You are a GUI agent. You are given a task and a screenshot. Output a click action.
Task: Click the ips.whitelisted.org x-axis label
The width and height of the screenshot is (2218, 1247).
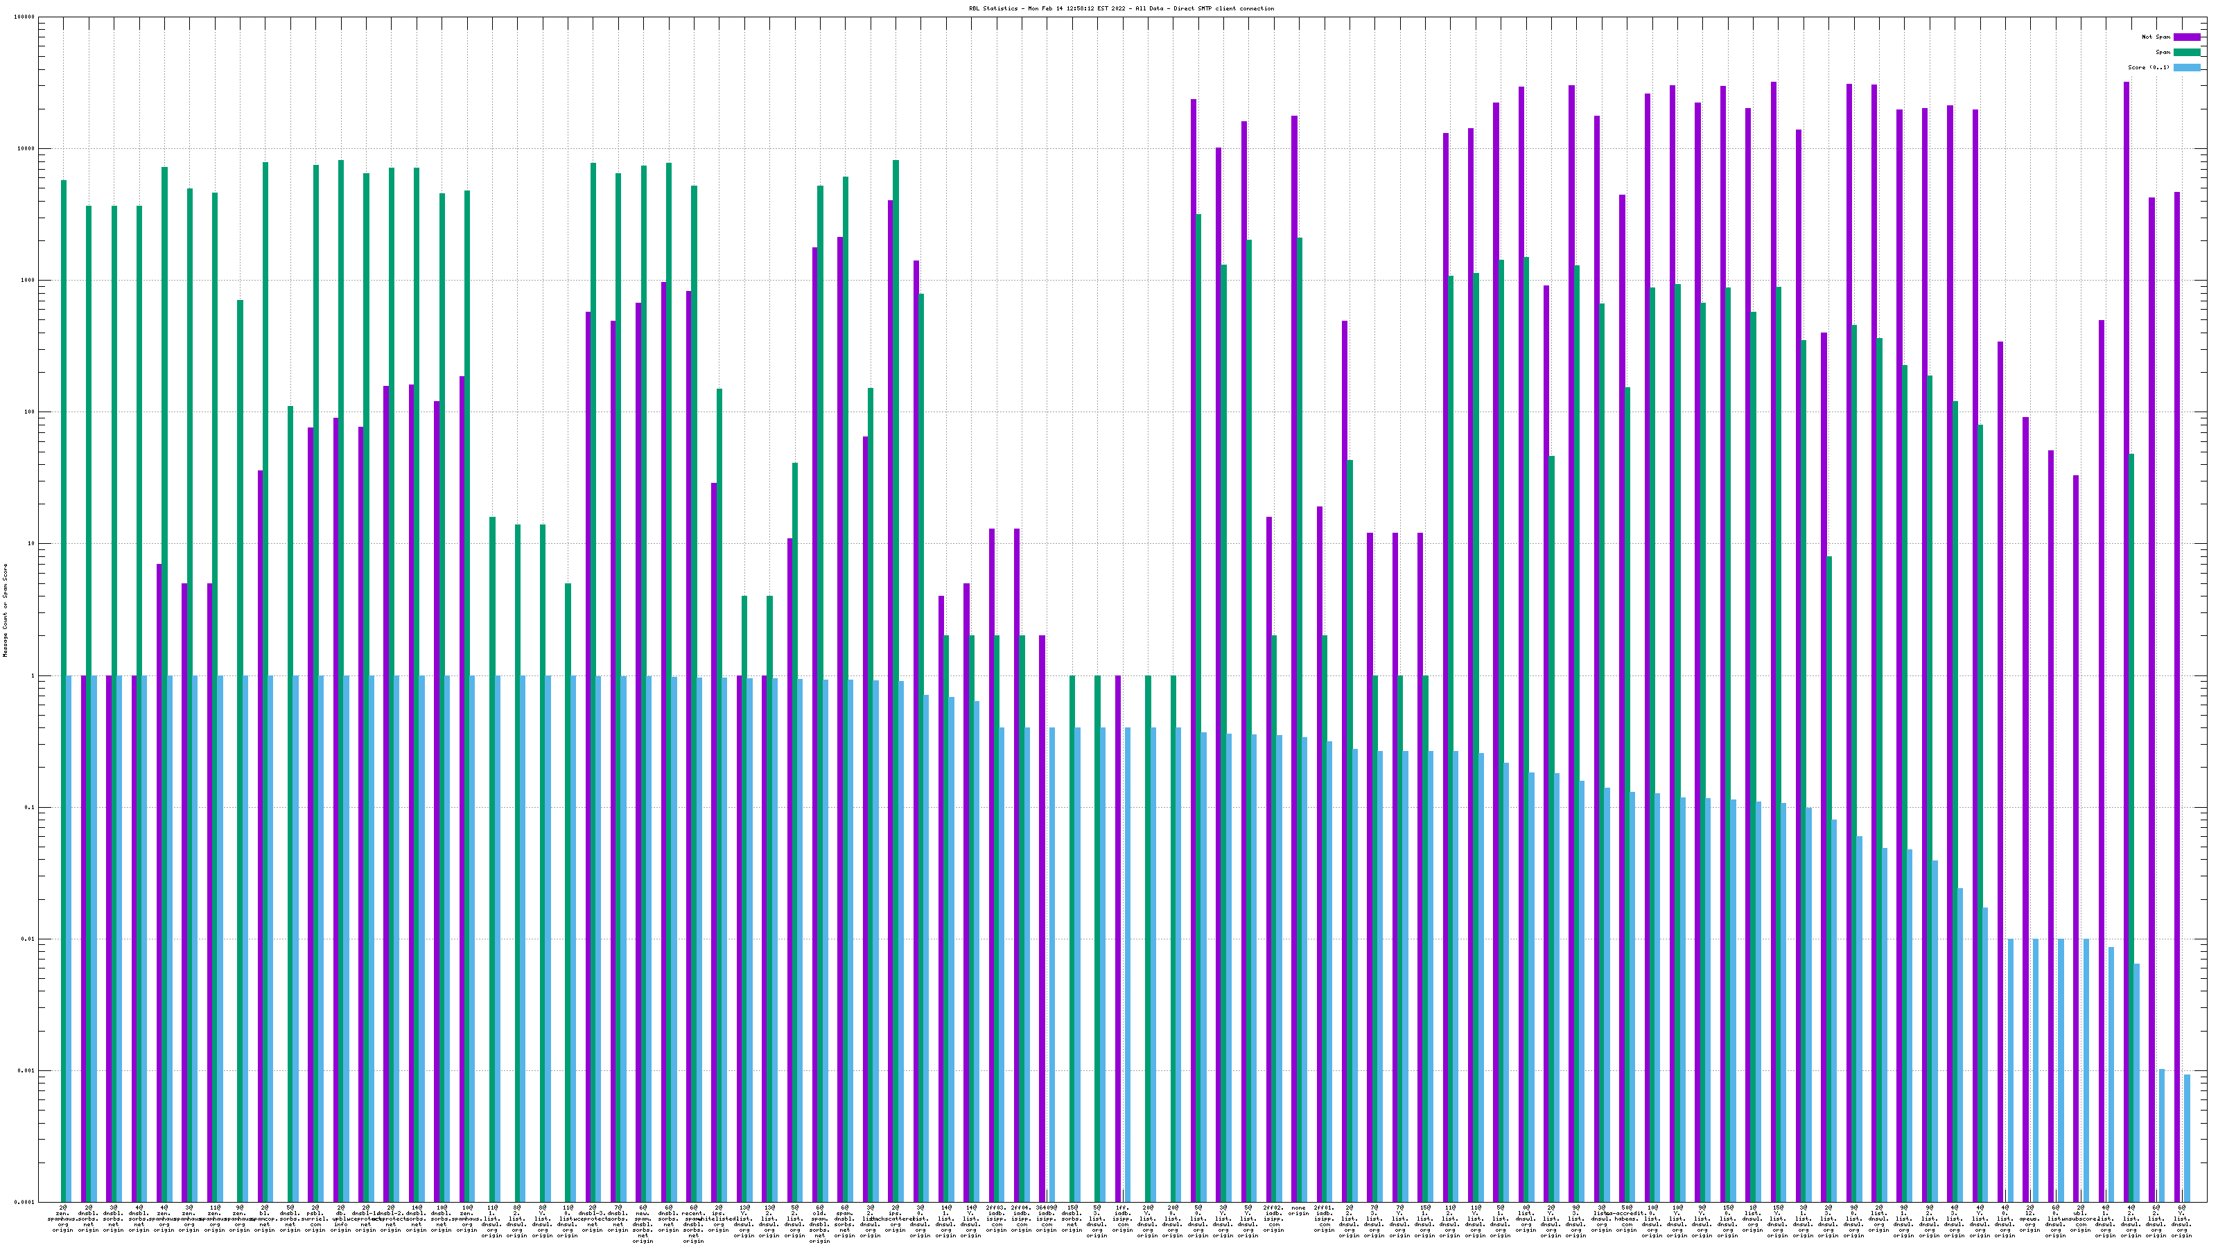pos(718,1219)
